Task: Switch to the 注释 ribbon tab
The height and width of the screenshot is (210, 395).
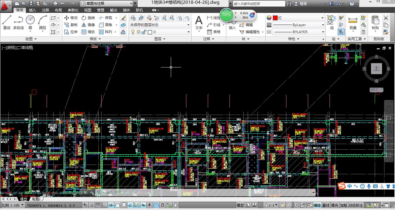Action: [x=45, y=10]
